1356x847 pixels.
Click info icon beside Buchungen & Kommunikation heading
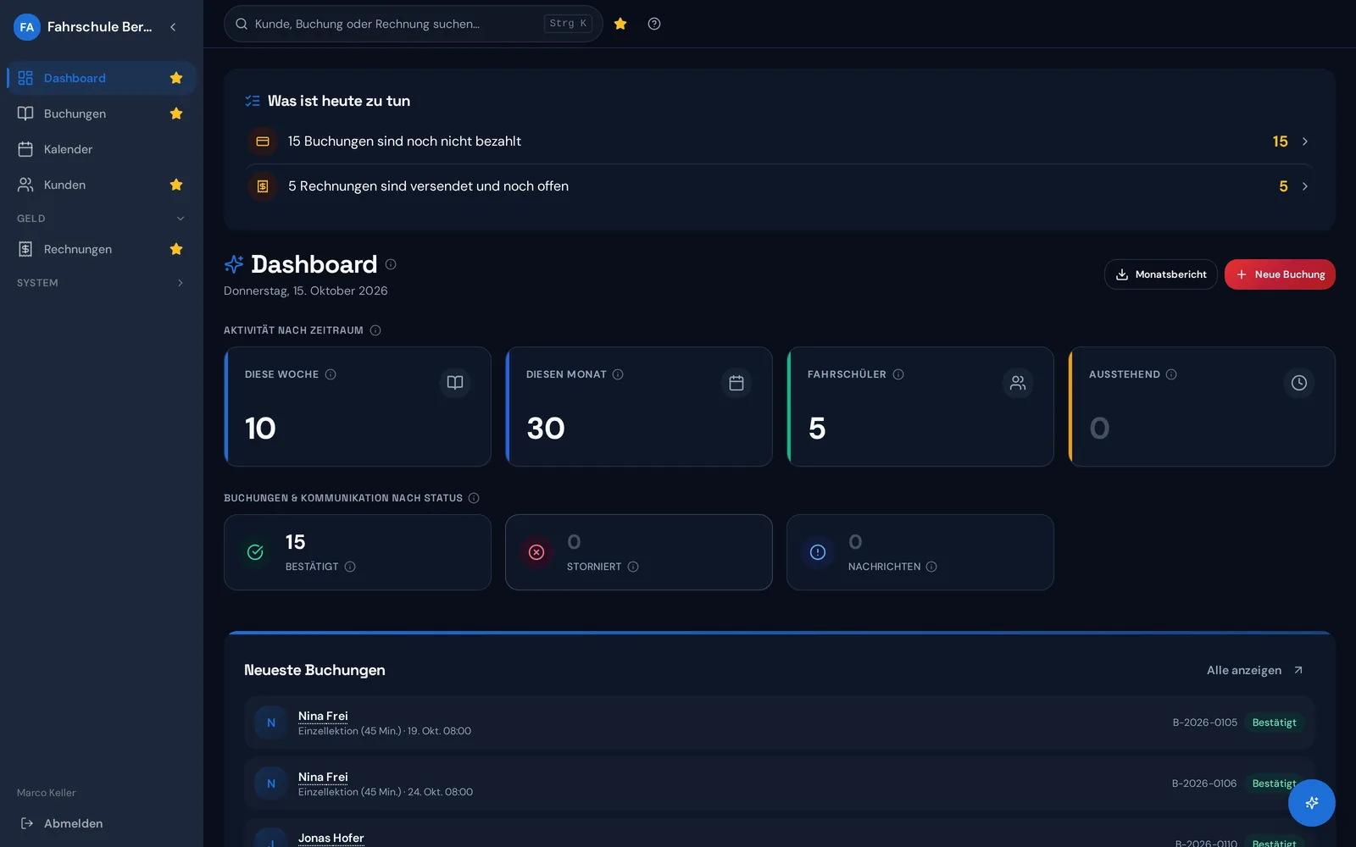coord(474,498)
